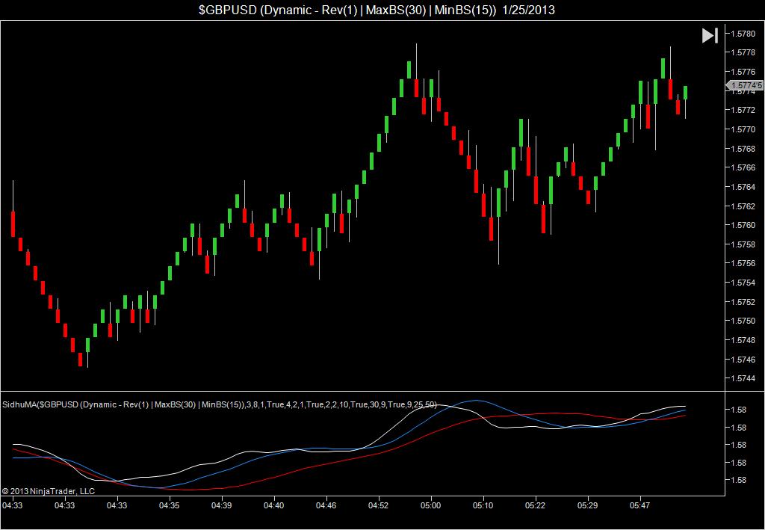This screenshot has height=530, width=765.
Task: Select the SidhuMA indicator label
Action: click(220, 404)
